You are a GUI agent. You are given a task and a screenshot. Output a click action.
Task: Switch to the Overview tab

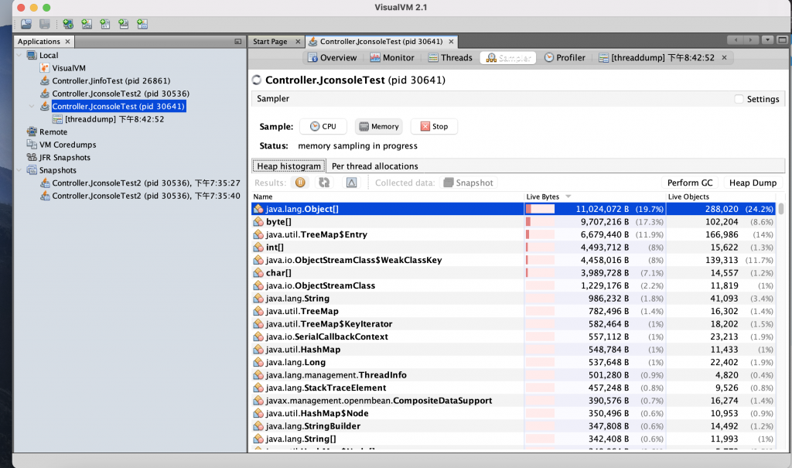point(332,57)
